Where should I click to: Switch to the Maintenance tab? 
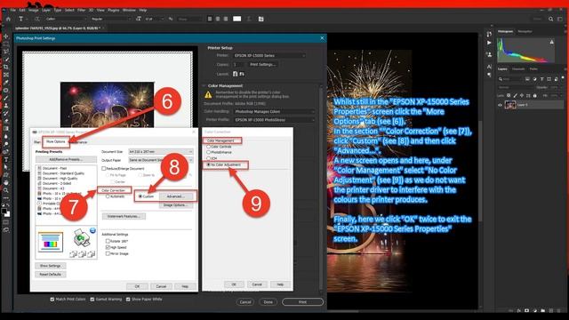coord(78,142)
